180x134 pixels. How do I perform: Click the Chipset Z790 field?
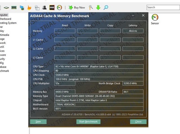click(x=99, y=100)
